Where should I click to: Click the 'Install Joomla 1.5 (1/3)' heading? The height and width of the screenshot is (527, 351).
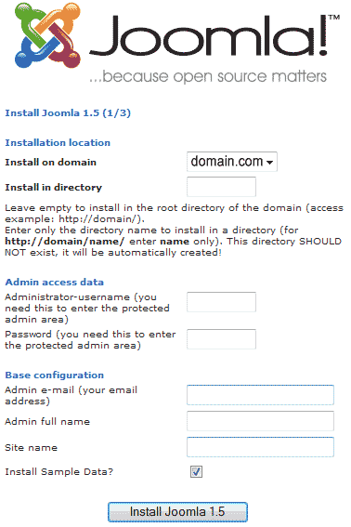coord(68,113)
